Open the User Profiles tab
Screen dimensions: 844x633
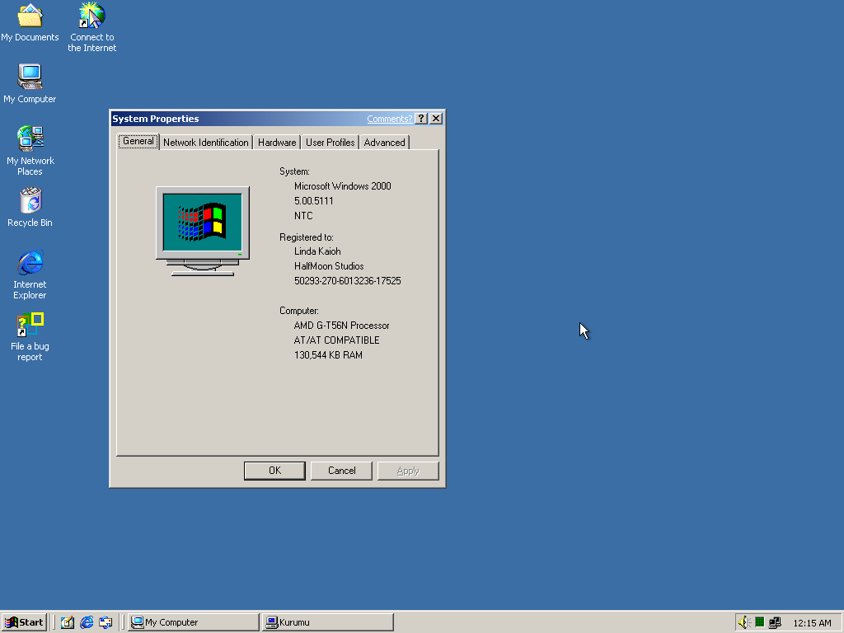[330, 142]
